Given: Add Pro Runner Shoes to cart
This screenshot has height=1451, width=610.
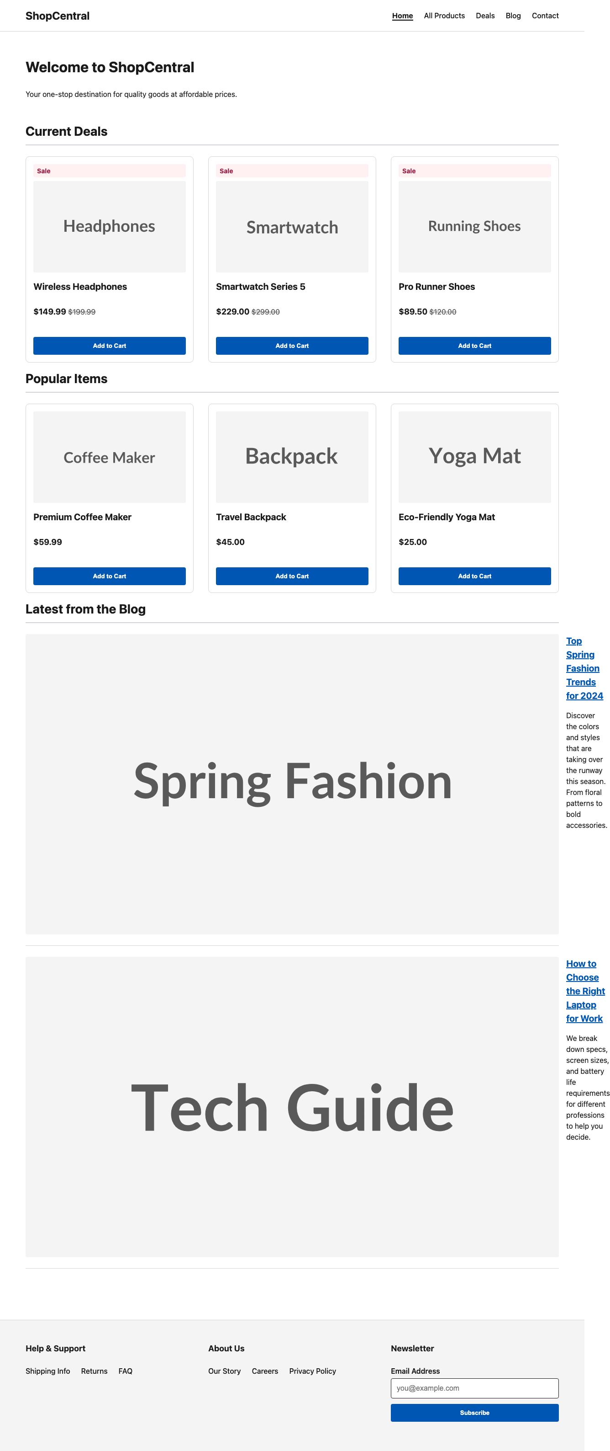Looking at the screenshot, I should (x=474, y=345).
